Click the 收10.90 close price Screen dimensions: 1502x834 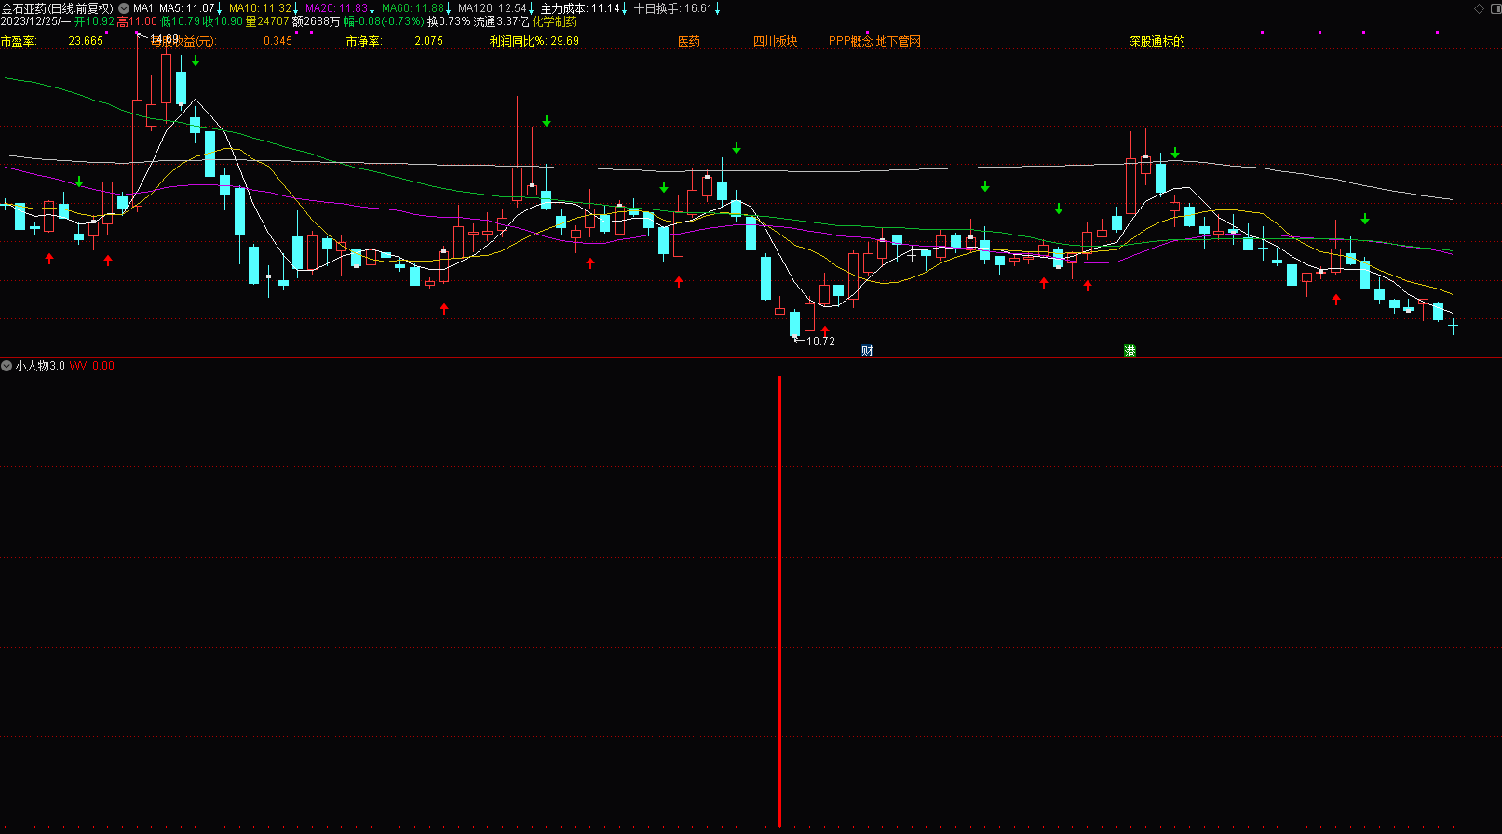coord(223,21)
